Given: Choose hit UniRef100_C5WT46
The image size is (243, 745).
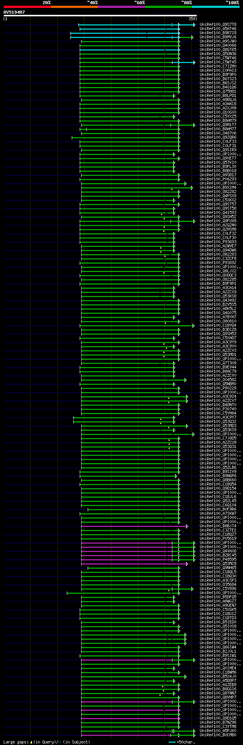Looking at the screenshot, I should [218, 58].
